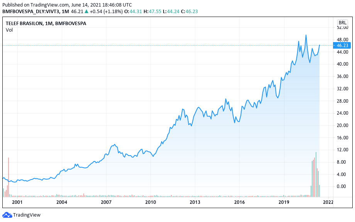
Task: Click the 12.00 price axis label
Action: pos(343,150)
